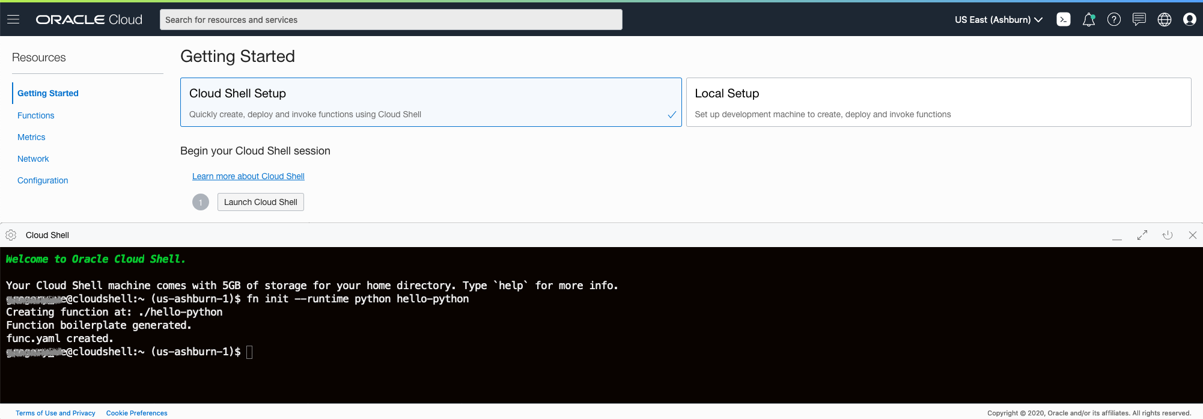1203x419 pixels.
Task: Open the support chat icon
Action: 1139,19
